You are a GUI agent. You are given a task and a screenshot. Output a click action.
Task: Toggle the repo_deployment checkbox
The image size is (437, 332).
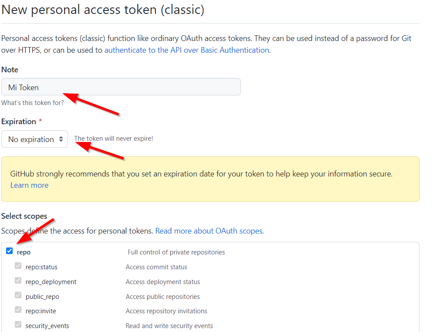pyautogui.click(x=18, y=281)
